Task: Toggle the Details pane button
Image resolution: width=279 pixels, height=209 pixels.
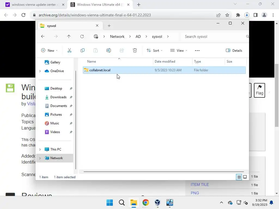Action: coord(234,50)
